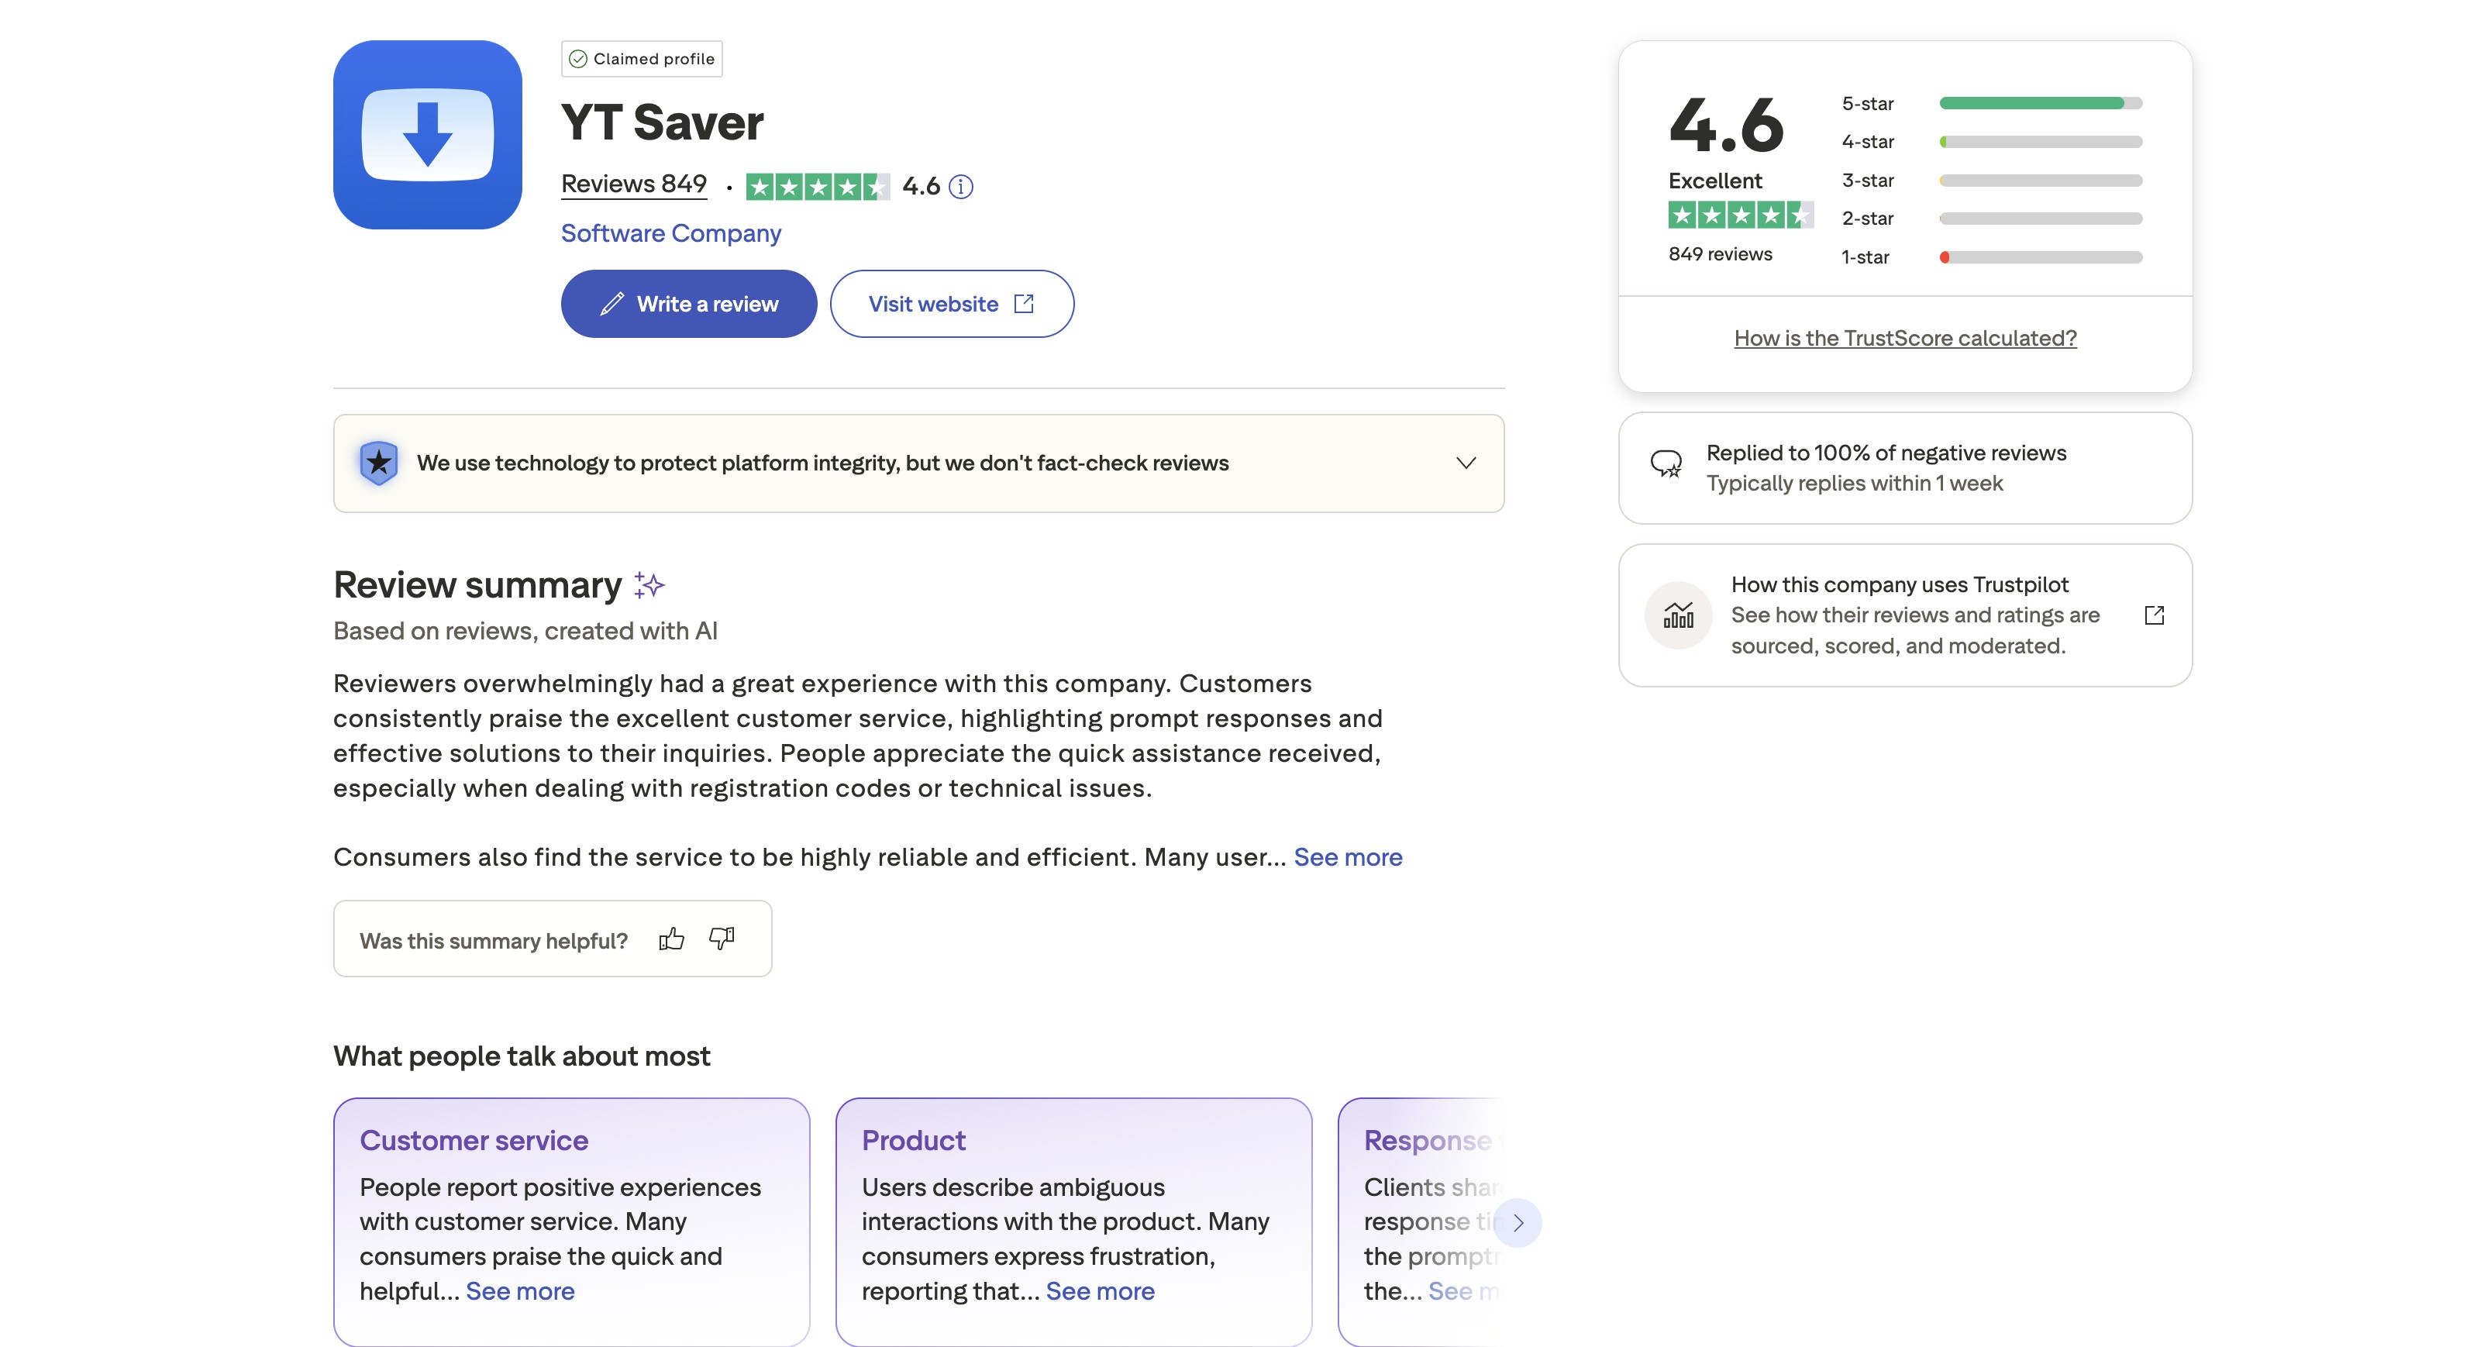Mark the summary unhelpful with thumbs down

point(722,939)
